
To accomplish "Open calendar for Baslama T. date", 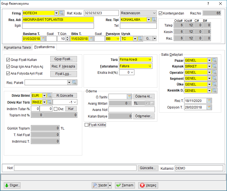I will point(43,39).
